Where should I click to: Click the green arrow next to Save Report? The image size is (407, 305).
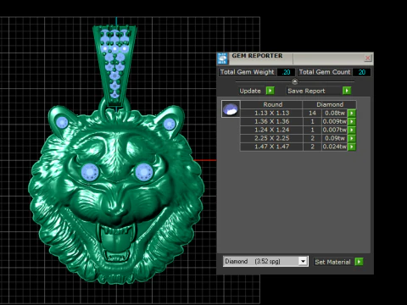[x=347, y=91]
